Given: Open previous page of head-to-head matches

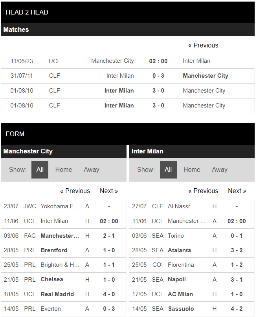Looking at the screenshot, I should click(x=203, y=45).
